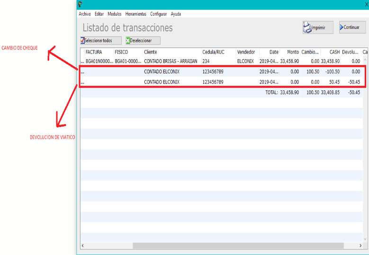This screenshot has width=369, height=255.
Task: Open the Ayuda menu
Action: (x=176, y=14)
